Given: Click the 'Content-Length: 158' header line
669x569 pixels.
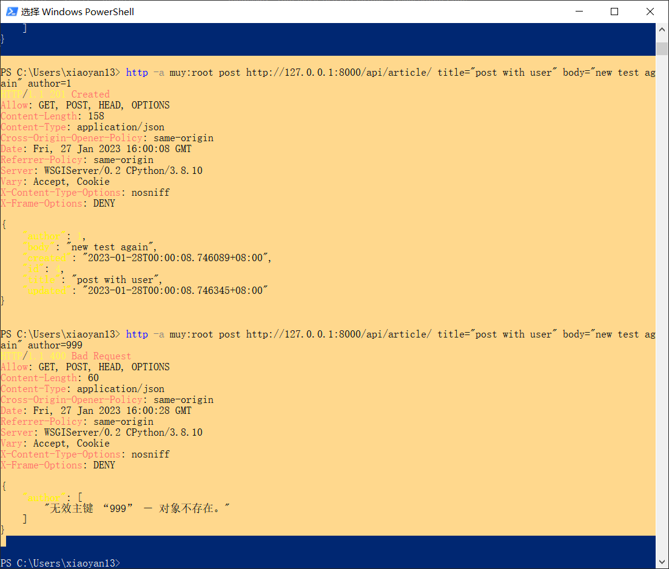Looking at the screenshot, I should [x=52, y=116].
